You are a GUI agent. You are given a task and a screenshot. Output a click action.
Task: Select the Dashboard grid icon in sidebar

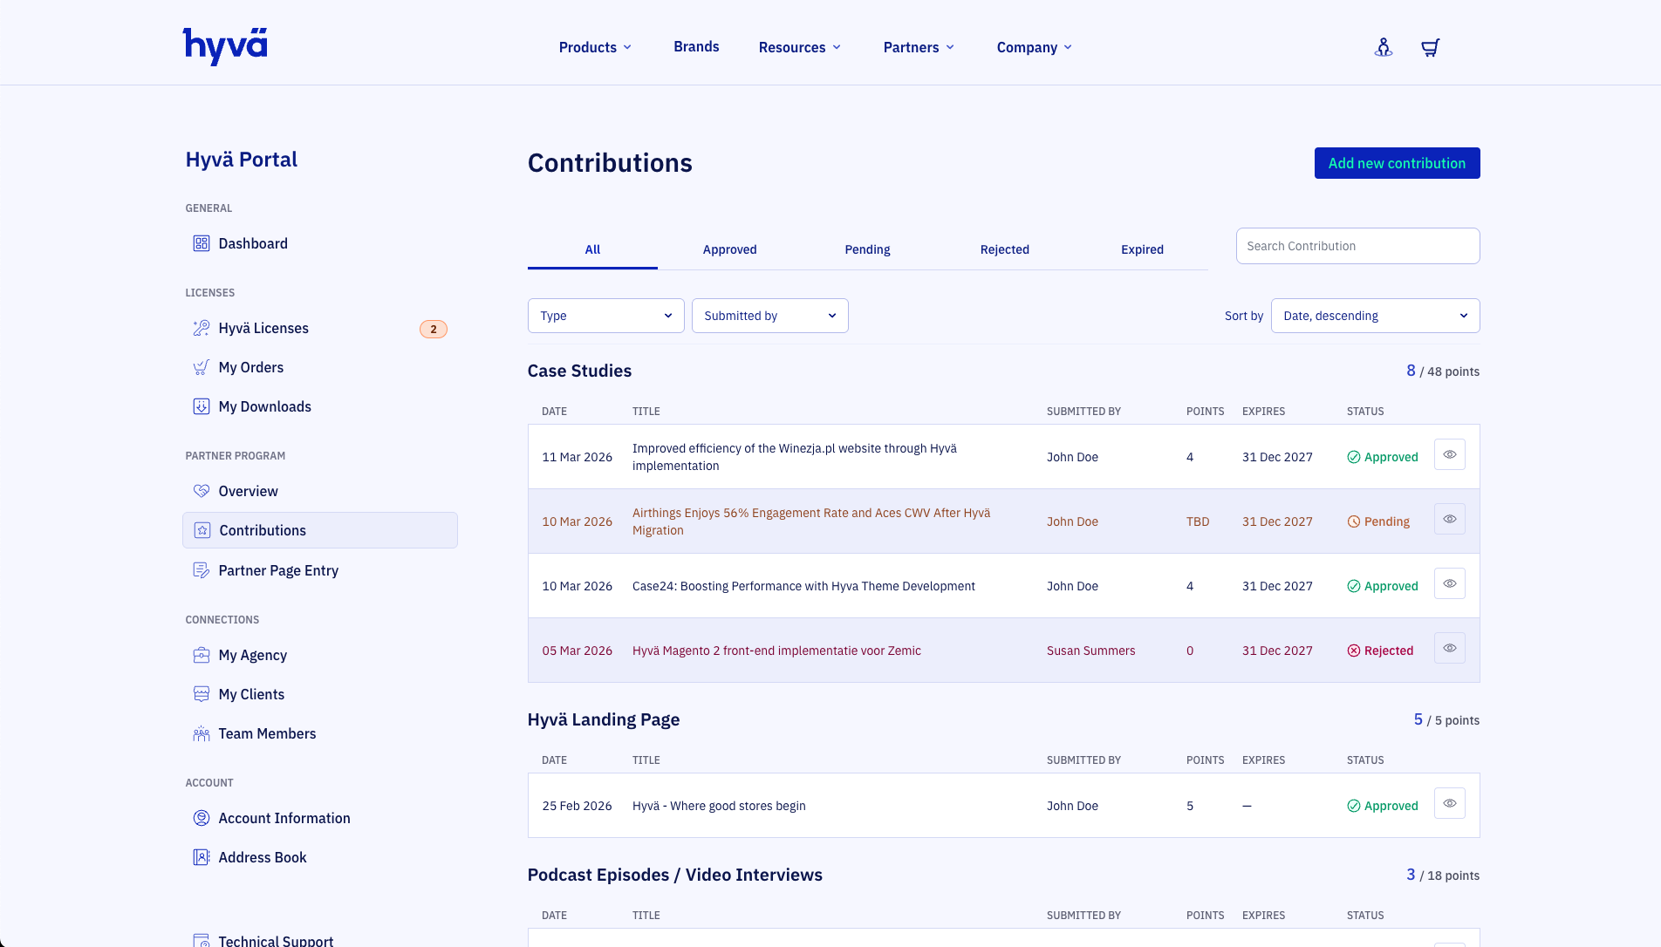pos(202,243)
